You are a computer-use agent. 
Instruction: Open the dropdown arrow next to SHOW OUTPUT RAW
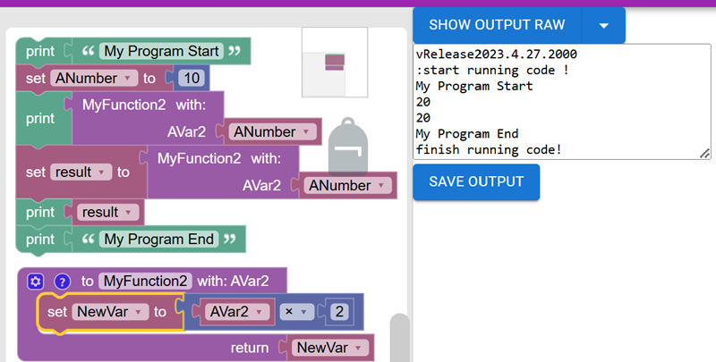[603, 25]
